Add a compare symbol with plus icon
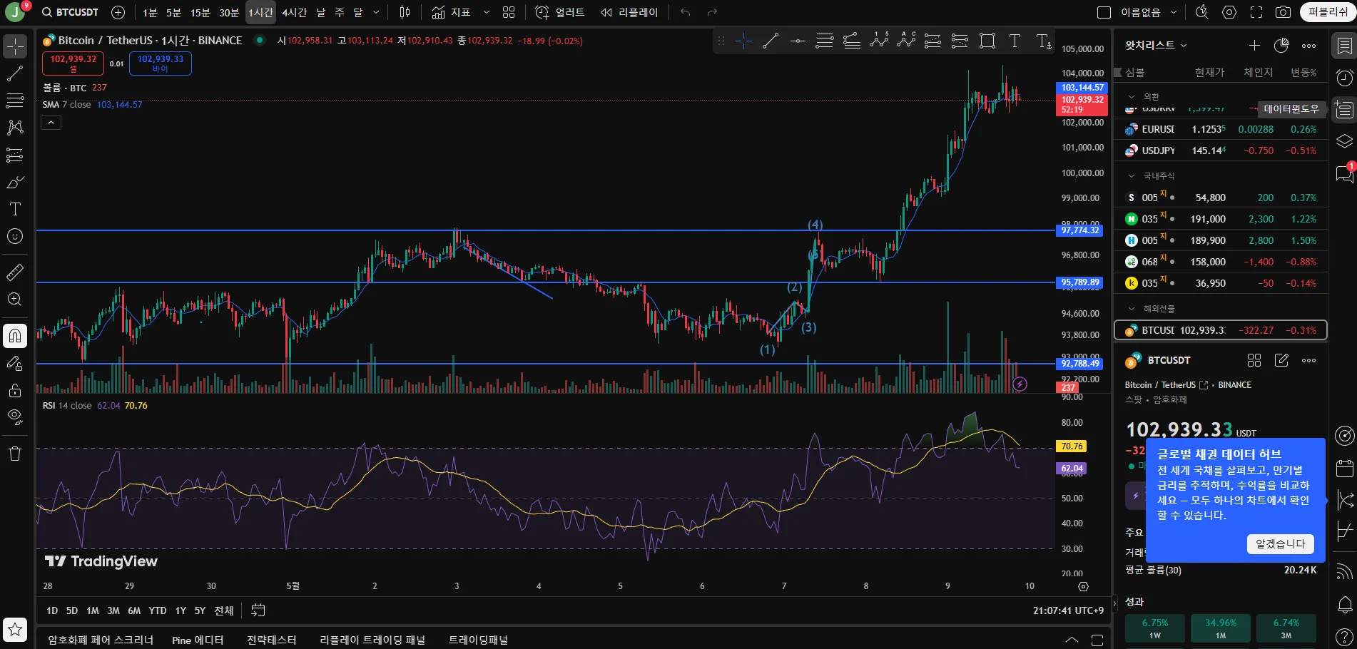The height and width of the screenshot is (649, 1357). (118, 12)
